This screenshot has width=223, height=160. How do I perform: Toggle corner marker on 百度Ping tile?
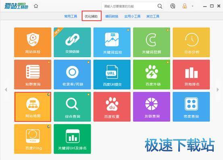tap(49, 127)
